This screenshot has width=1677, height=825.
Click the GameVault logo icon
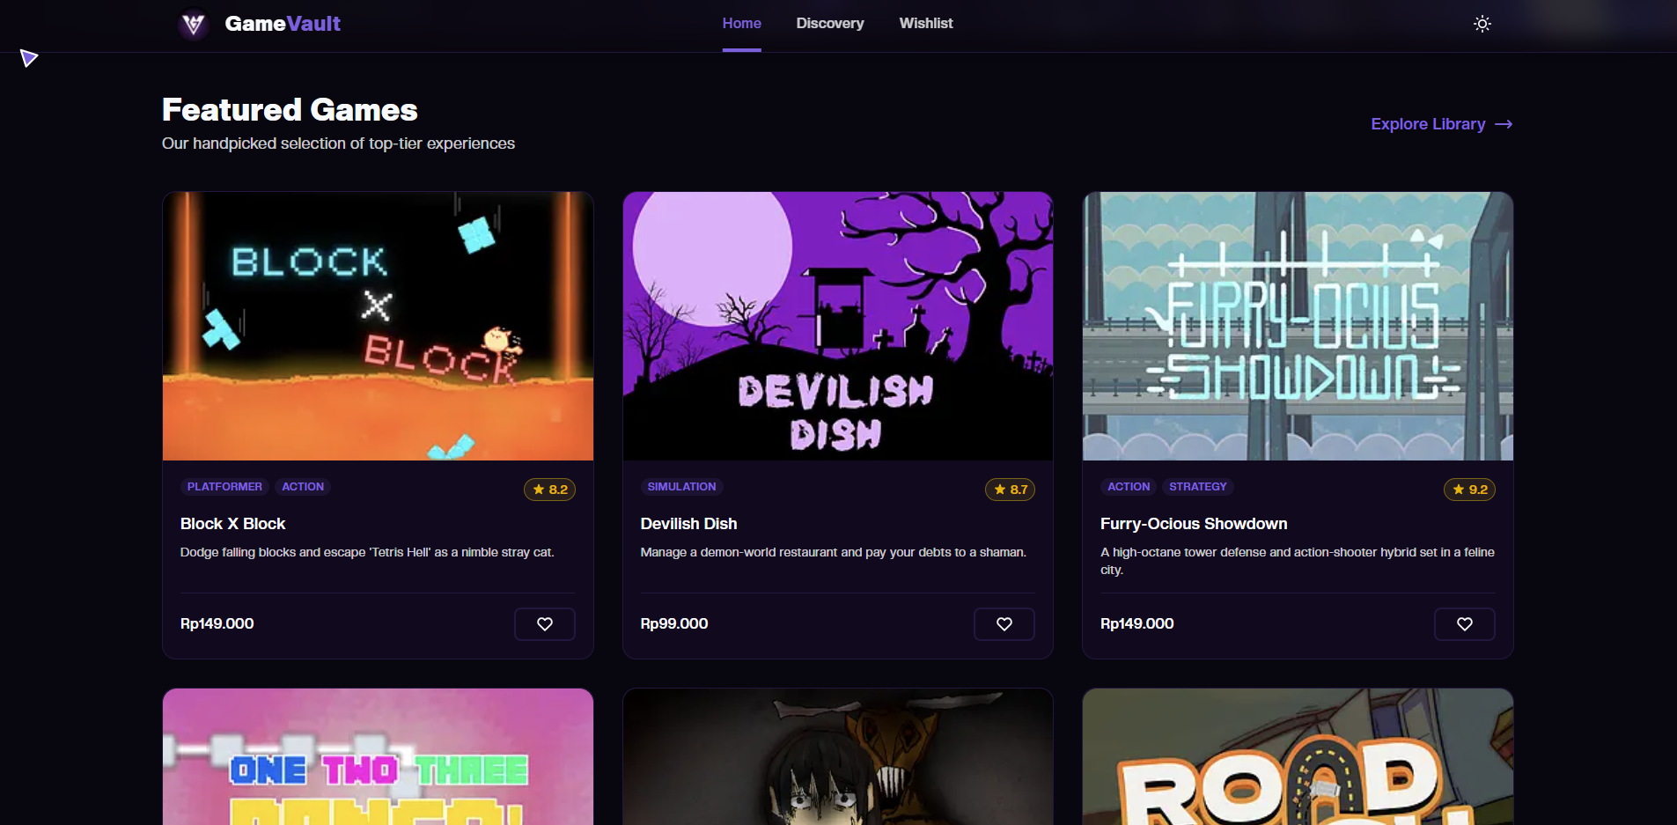(194, 24)
